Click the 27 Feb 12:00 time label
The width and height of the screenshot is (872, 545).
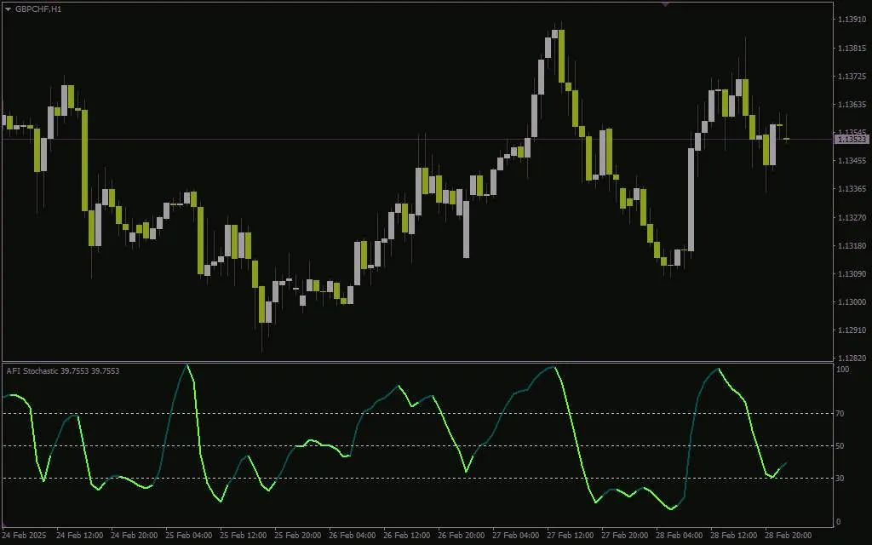[570, 536]
